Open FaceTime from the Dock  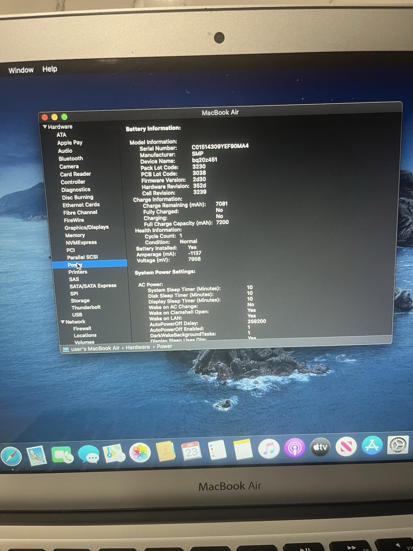(x=62, y=455)
